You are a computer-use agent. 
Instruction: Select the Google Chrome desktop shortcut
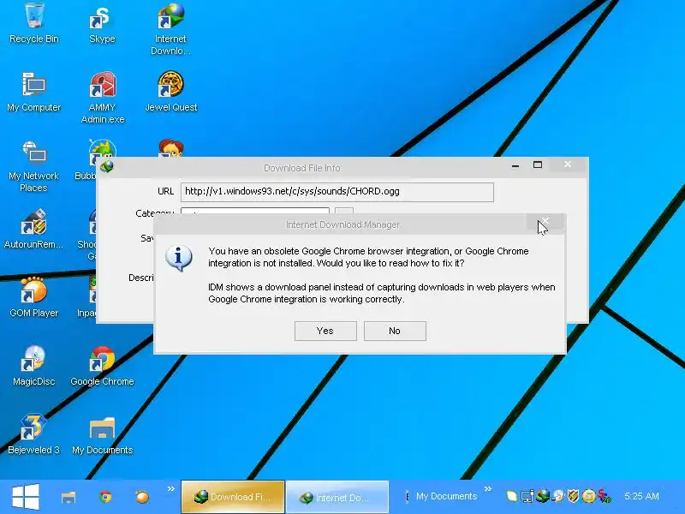102,366
